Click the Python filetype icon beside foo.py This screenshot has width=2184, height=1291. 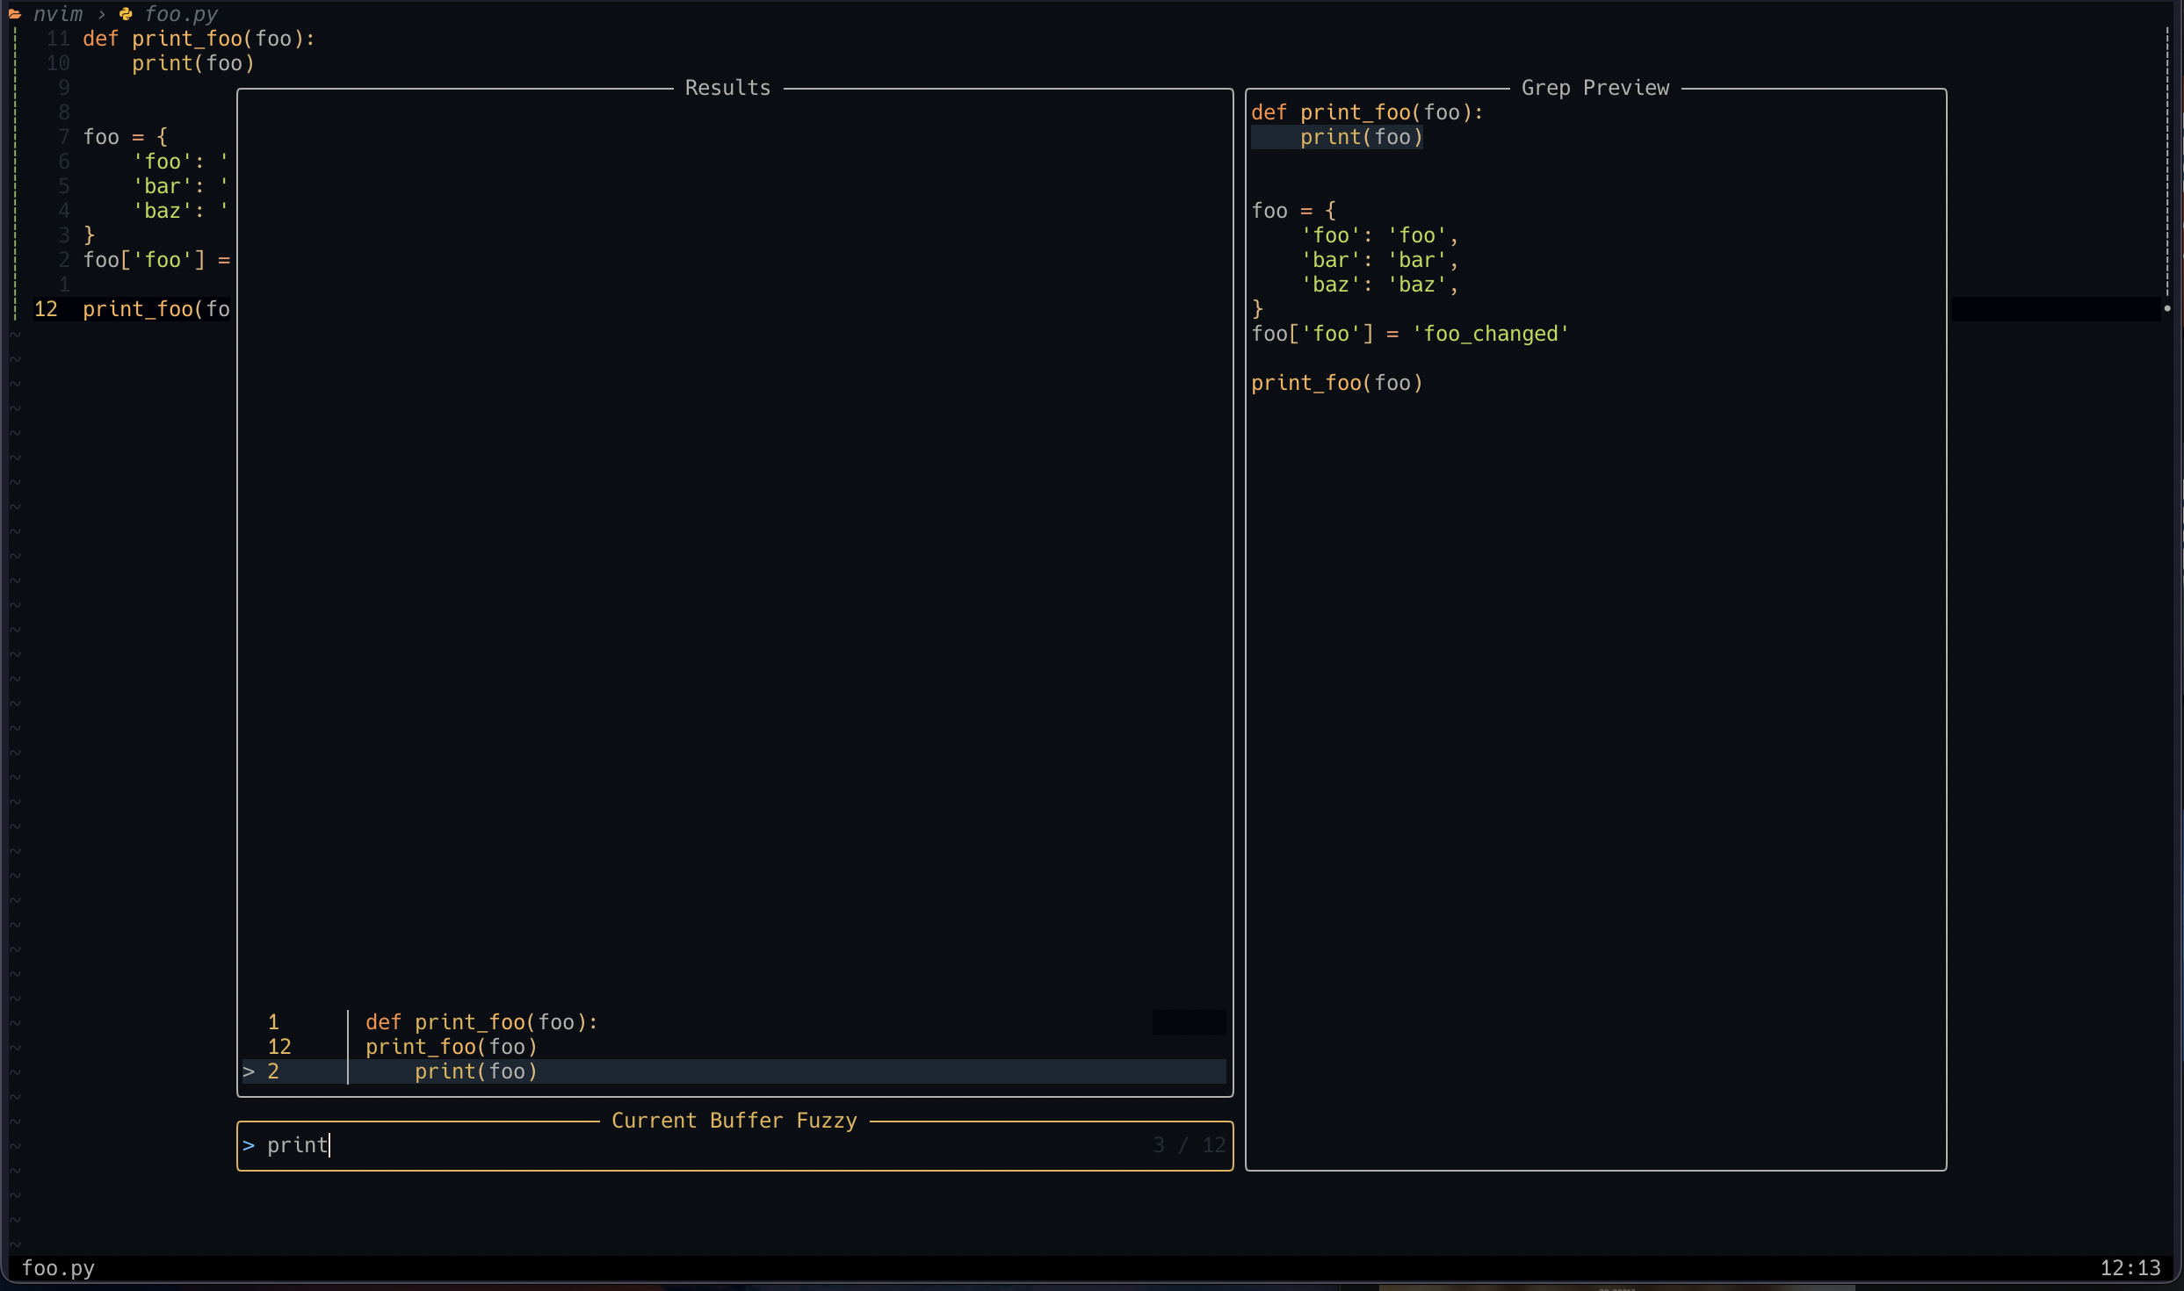tap(126, 13)
